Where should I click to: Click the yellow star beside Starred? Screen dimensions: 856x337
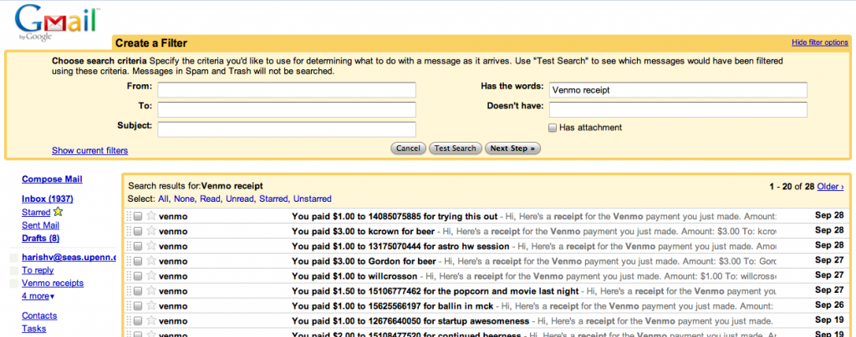pyautogui.click(x=58, y=212)
